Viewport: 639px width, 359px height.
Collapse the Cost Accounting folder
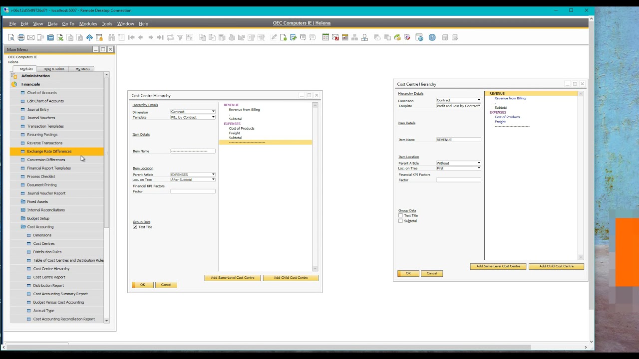click(23, 227)
